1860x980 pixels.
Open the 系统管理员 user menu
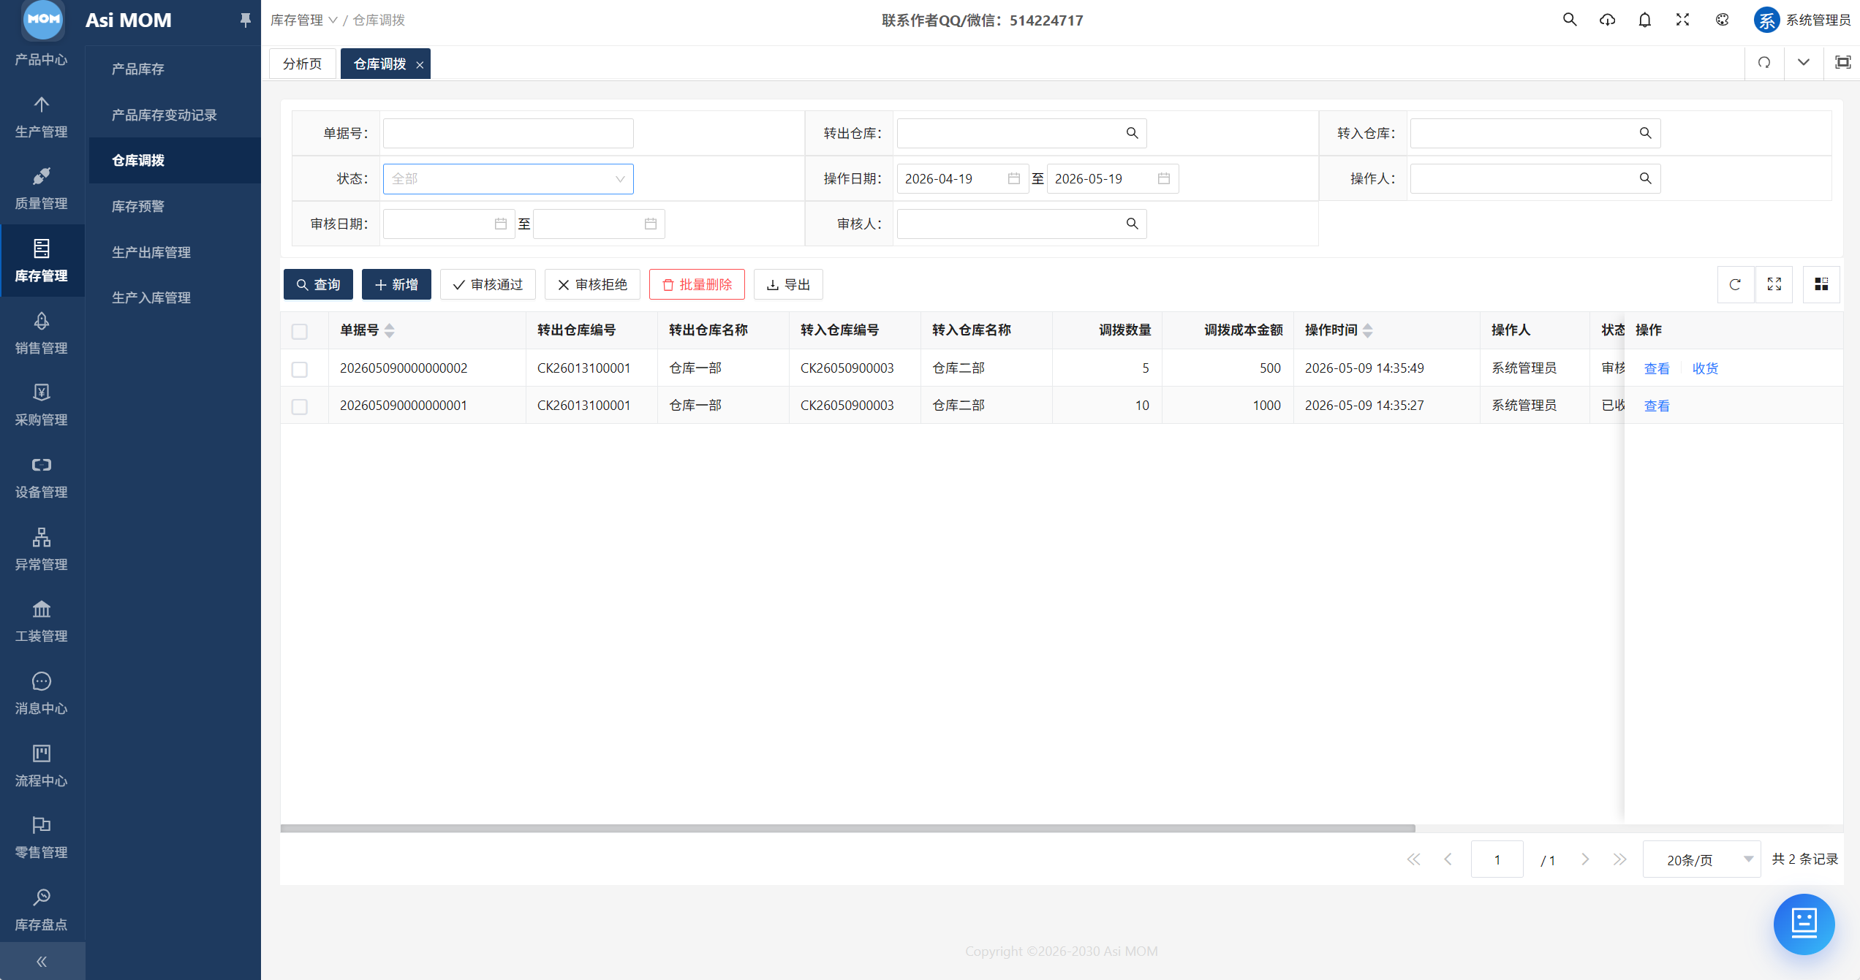click(1802, 20)
